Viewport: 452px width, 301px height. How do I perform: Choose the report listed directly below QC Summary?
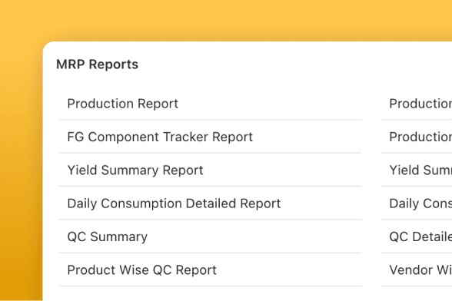tap(141, 270)
